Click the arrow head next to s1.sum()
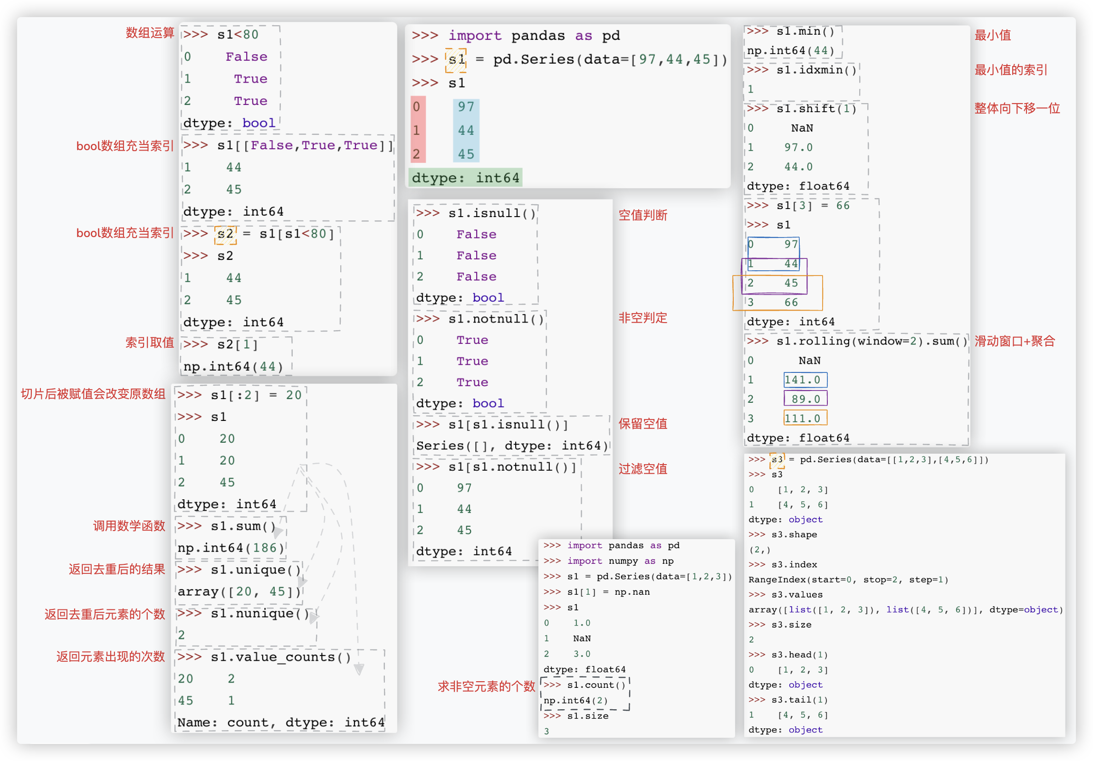The height and width of the screenshot is (761, 1093). pos(278,532)
